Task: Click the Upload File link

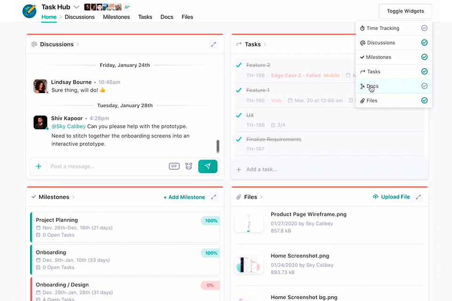Action: 391,197
